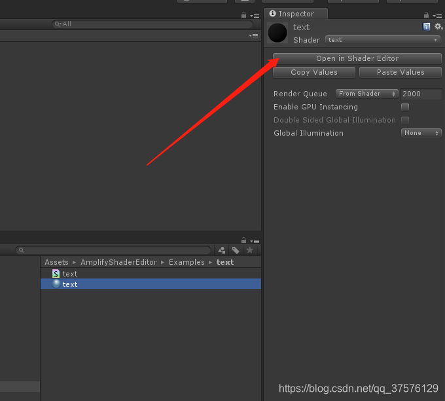The image size is (445, 401).
Task: Click hierarchy All search field
Action: [x=152, y=24]
